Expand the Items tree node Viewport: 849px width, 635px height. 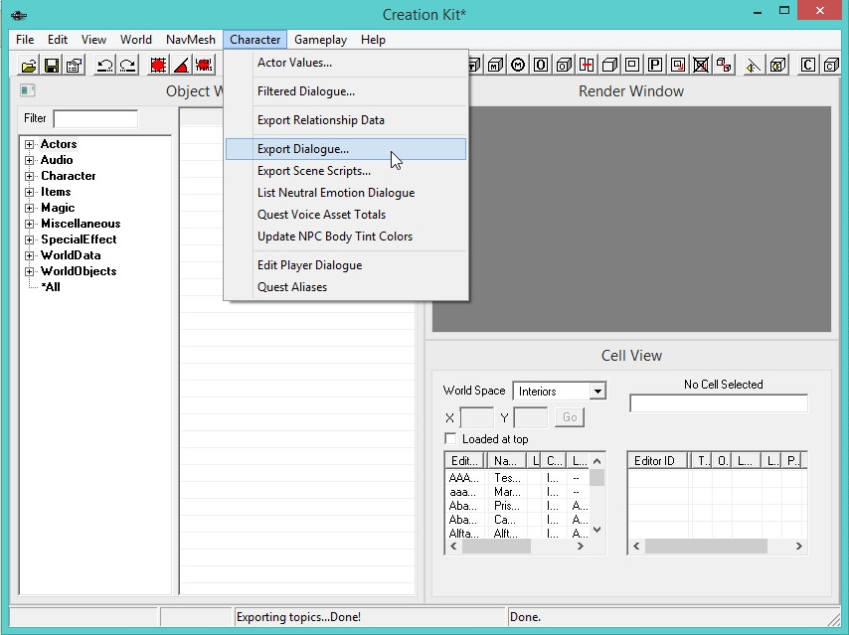coord(29,192)
